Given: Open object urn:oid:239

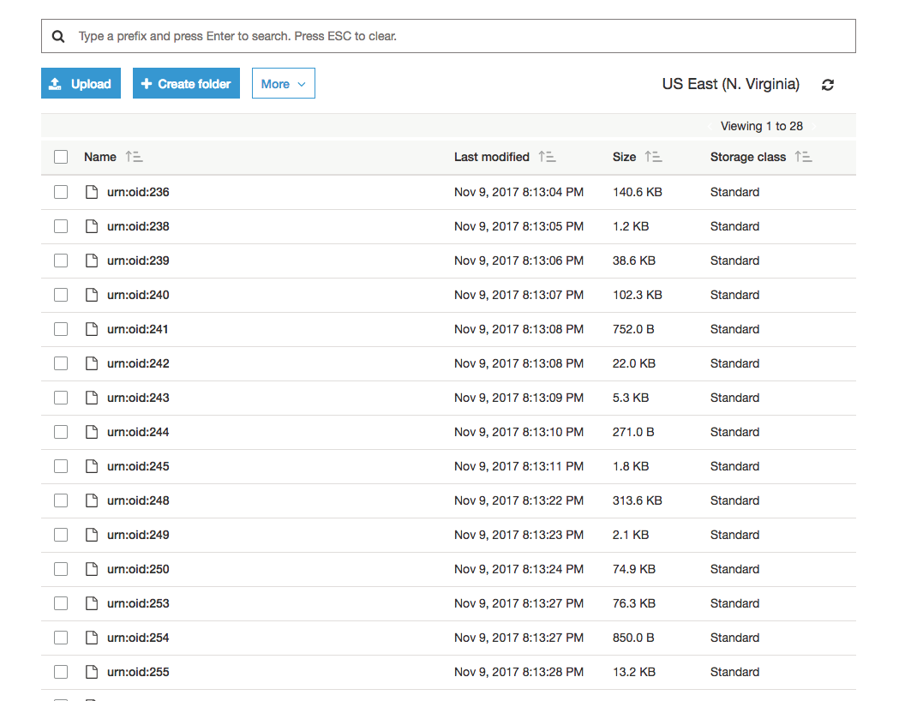Looking at the screenshot, I should pyautogui.click(x=138, y=261).
